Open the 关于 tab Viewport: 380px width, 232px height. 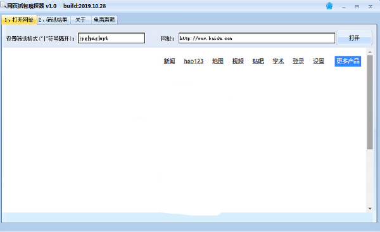click(80, 20)
